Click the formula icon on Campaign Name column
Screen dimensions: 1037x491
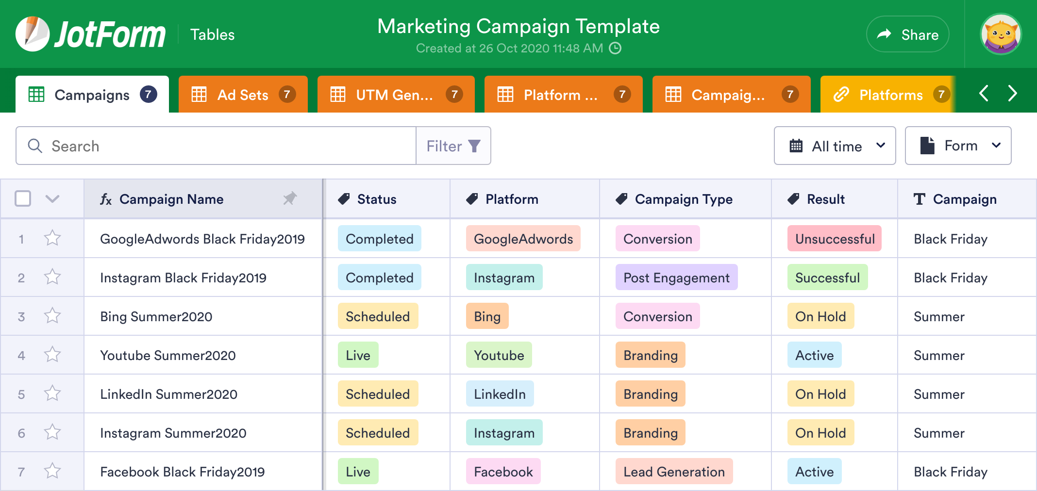[x=106, y=199]
